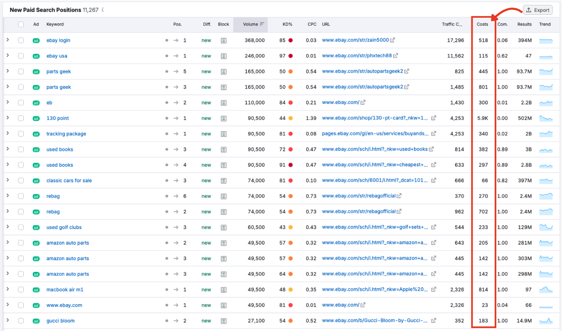
Task: Tick the checkbox next to 'used golf clubs'
Action: pyautogui.click(x=21, y=227)
